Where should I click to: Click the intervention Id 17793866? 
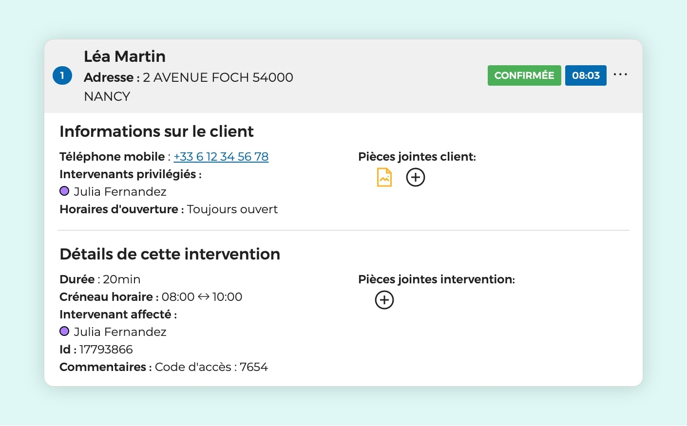pyautogui.click(x=106, y=350)
